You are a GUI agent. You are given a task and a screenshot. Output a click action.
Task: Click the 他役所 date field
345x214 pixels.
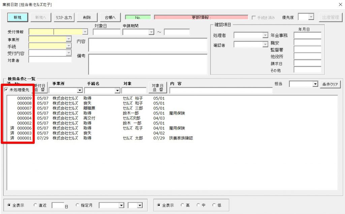(307, 56)
